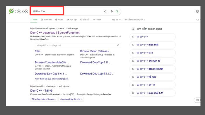Clear the search box with the X icon
205x115 pixels.
[x=105, y=11]
